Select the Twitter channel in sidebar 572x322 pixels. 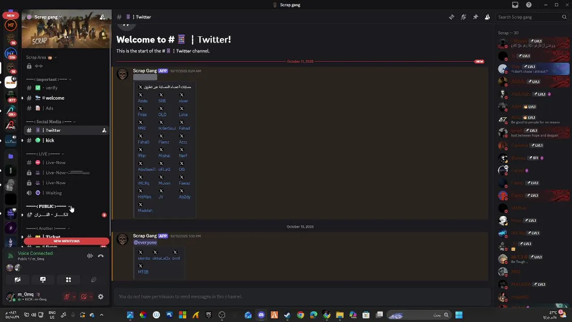[x=66, y=130]
